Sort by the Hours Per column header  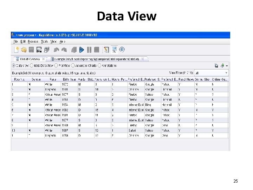click(x=119, y=79)
